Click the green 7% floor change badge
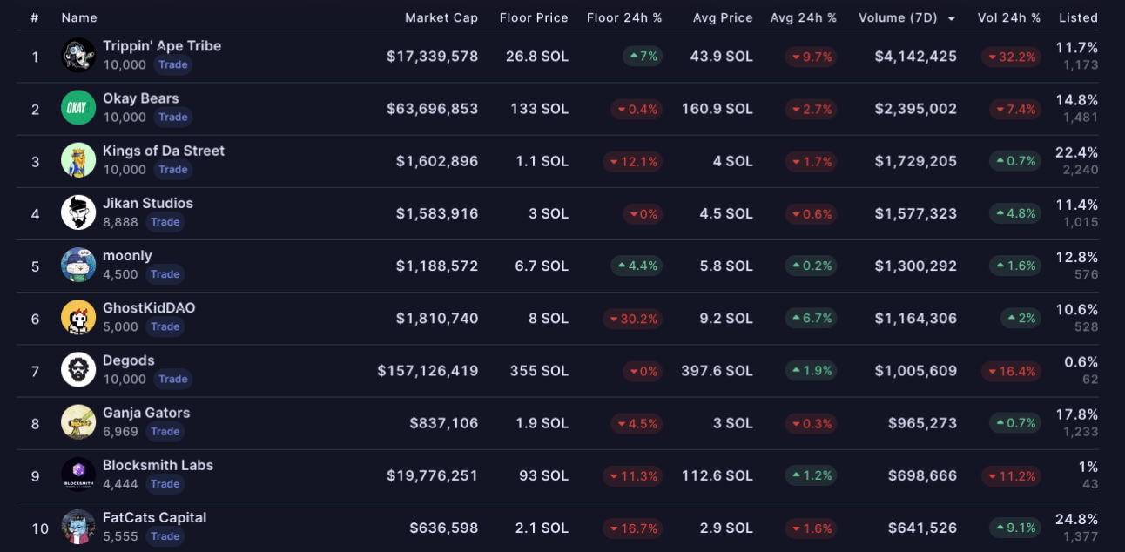 click(643, 57)
